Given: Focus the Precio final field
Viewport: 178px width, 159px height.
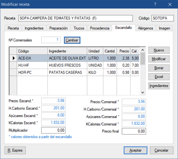Looking at the screenshot, I should pos(134,131).
